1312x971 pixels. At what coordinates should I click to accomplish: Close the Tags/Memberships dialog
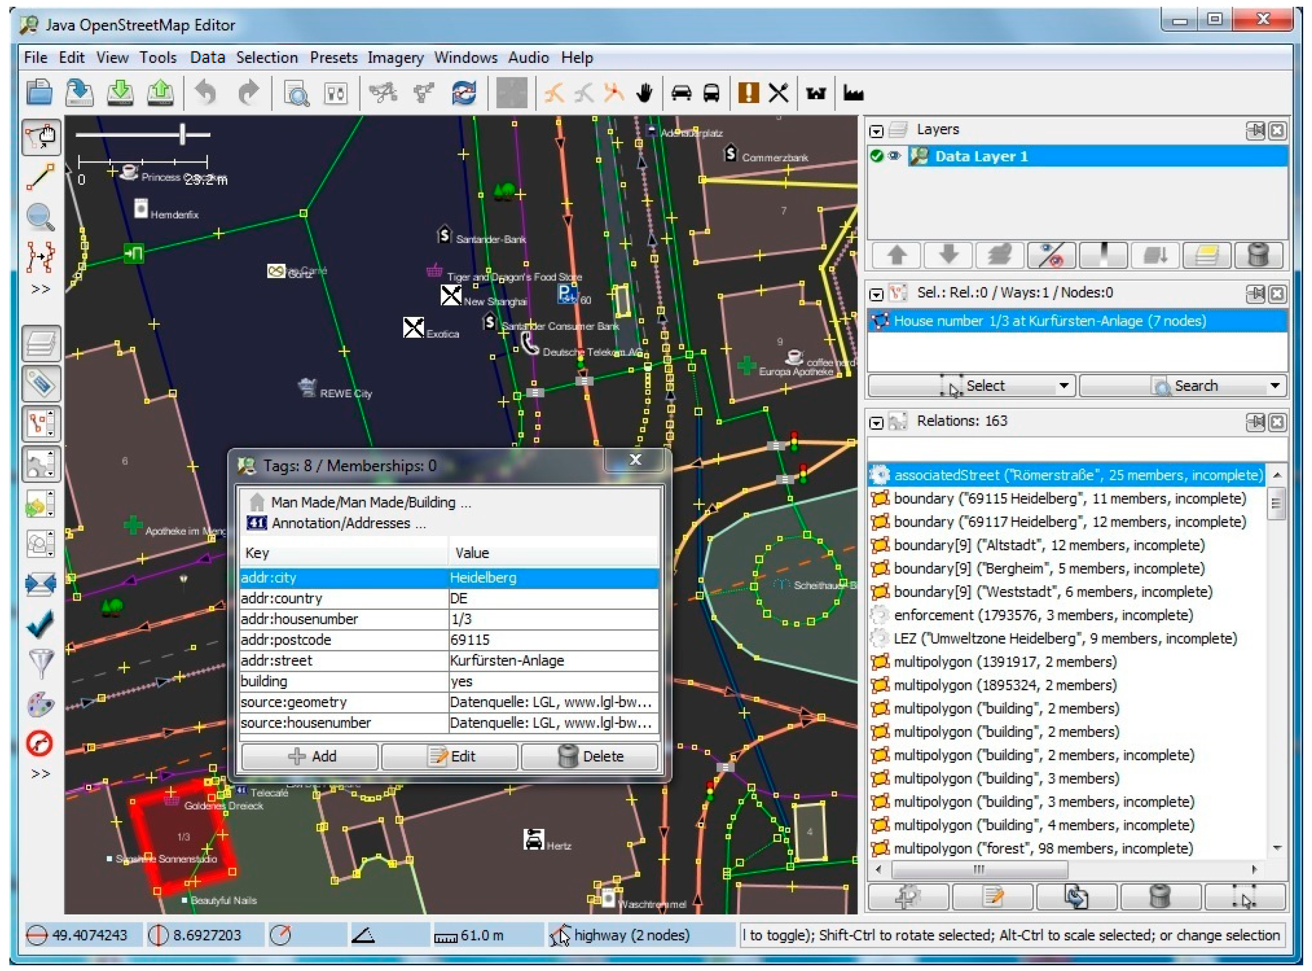pos(635,460)
